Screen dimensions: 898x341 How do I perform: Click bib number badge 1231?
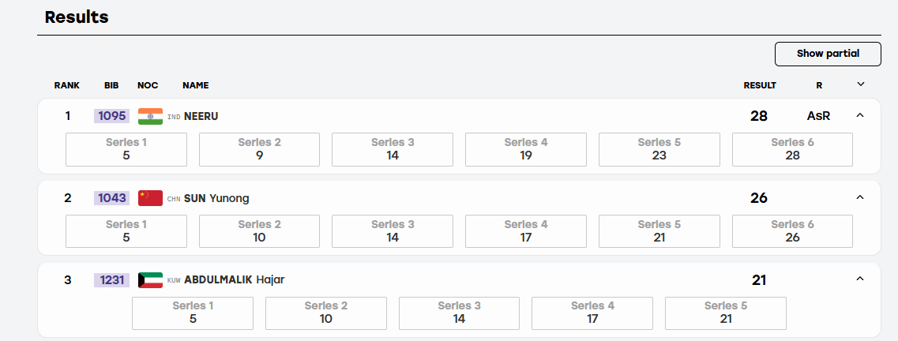coord(111,279)
